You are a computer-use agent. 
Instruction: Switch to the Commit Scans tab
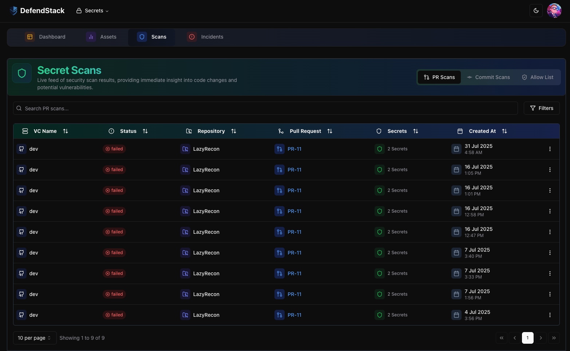pos(488,77)
